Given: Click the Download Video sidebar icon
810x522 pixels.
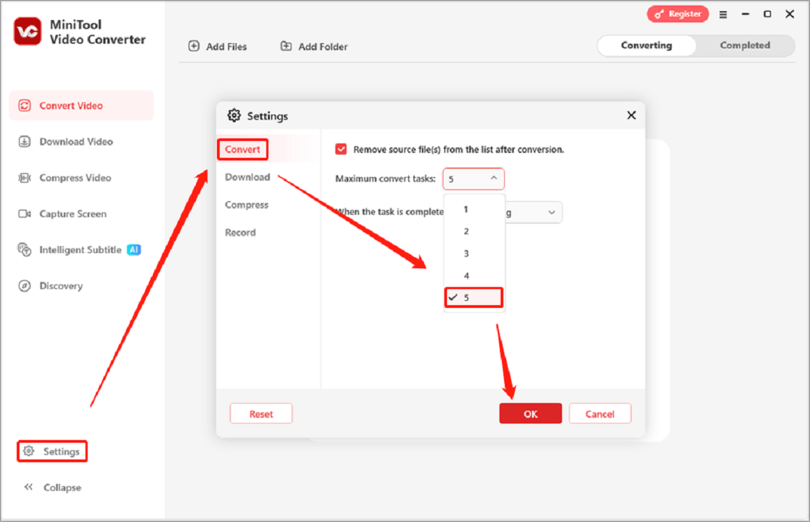Looking at the screenshot, I should point(24,142).
